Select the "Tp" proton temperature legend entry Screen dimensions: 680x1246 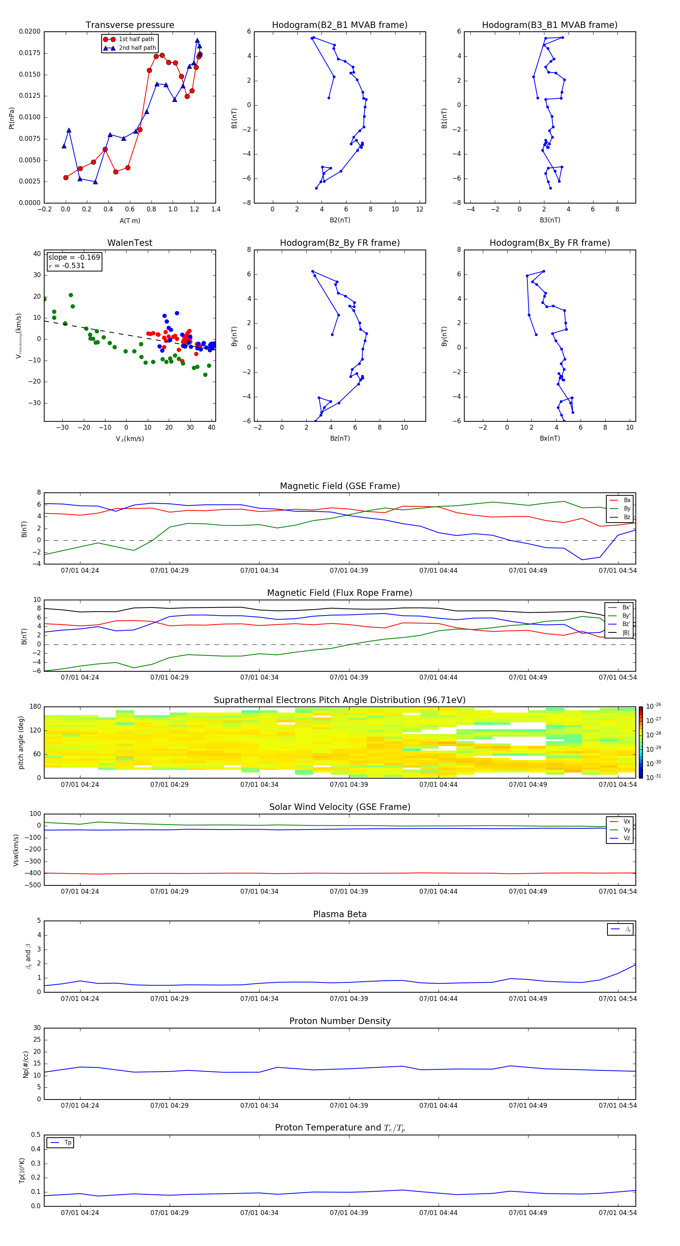(61, 1143)
